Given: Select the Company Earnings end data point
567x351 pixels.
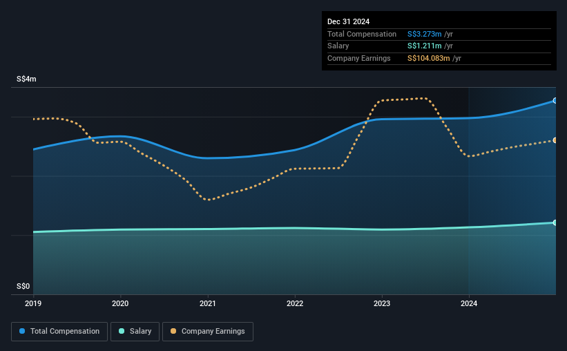Looking at the screenshot, I should click(x=555, y=140).
